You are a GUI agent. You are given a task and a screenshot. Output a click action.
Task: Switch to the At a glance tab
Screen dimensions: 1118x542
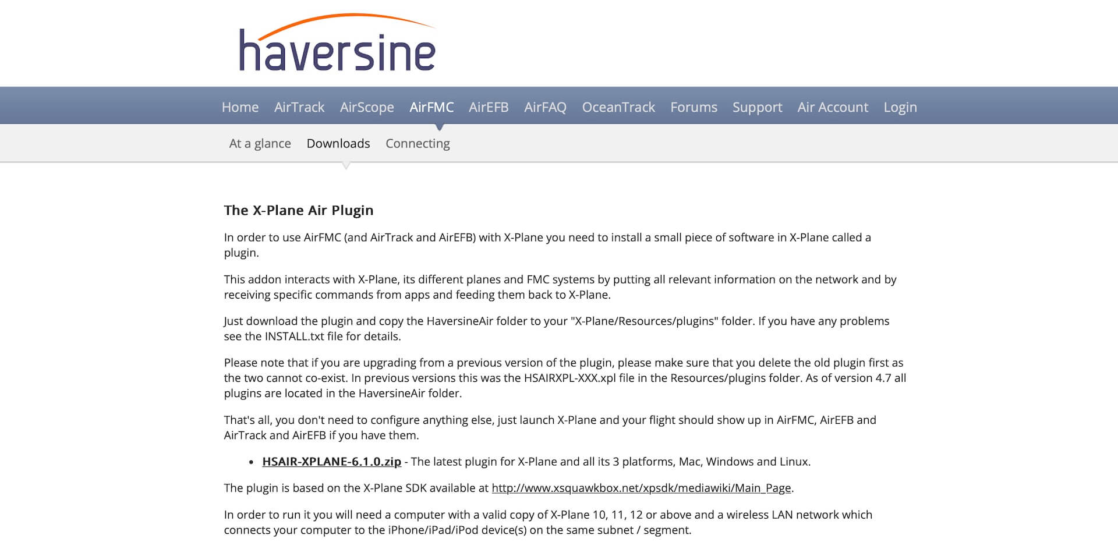click(x=260, y=143)
